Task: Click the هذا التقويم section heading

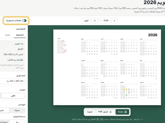Action: (x=19, y=44)
